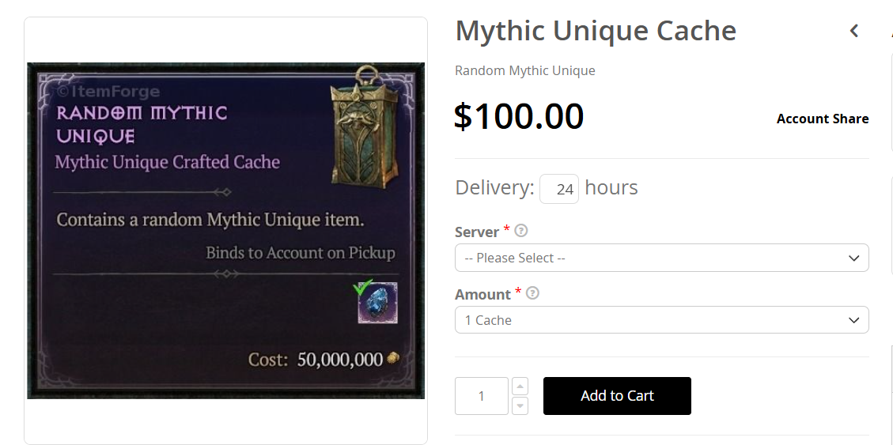Click the $100.00 price text
893x445 pixels.
[519, 117]
